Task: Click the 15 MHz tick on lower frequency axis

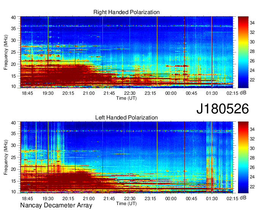Action: [x=14, y=181]
